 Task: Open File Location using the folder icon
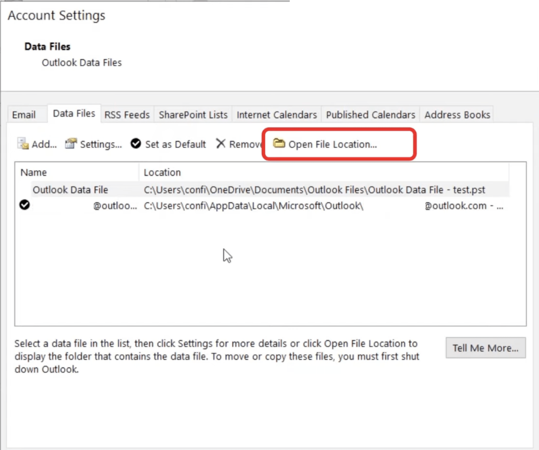coord(278,144)
